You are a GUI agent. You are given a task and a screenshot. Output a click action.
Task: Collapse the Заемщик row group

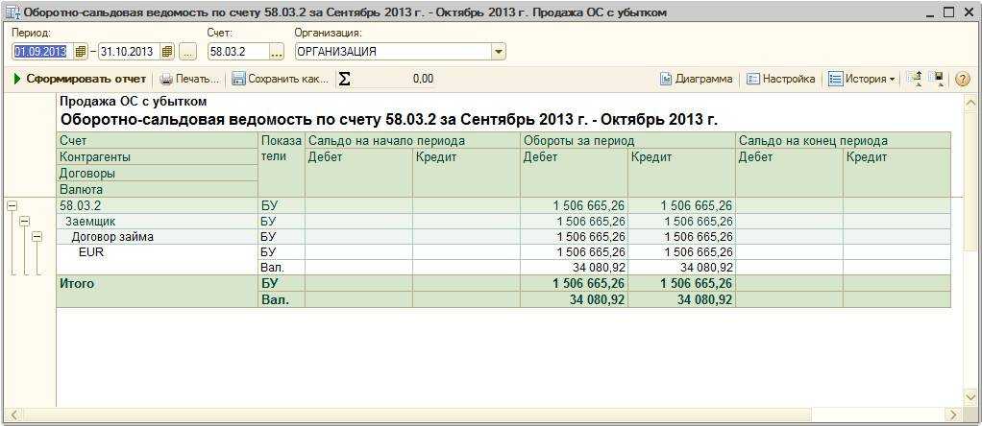click(24, 221)
